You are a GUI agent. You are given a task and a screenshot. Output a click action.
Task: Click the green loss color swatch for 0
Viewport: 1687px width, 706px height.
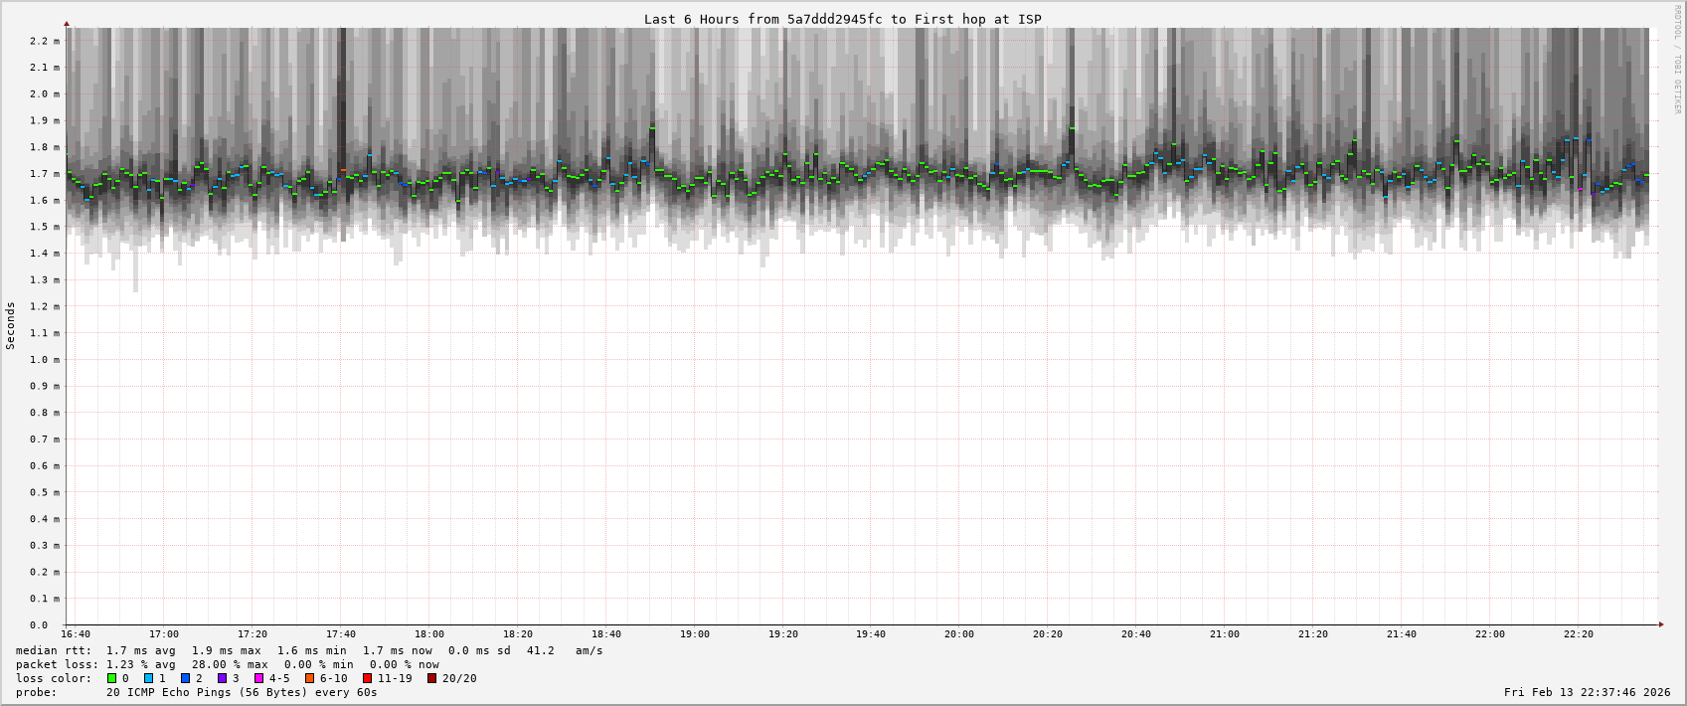[x=112, y=678]
